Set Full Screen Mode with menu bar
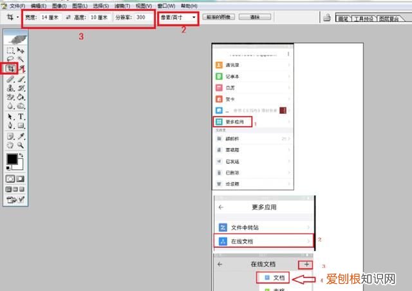The width and height of the screenshot is (412, 291). click(x=15, y=189)
